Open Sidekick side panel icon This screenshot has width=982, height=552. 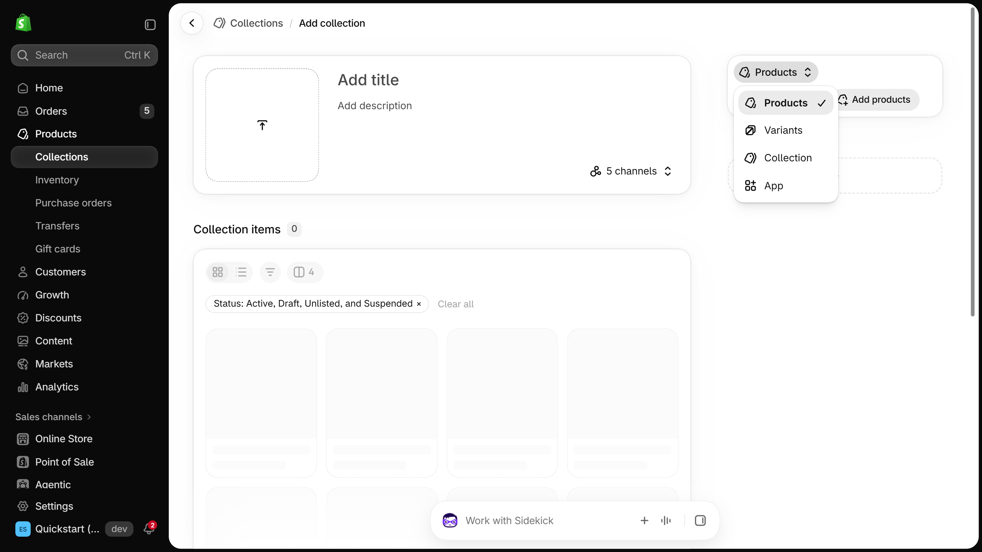[x=700, y=520]
